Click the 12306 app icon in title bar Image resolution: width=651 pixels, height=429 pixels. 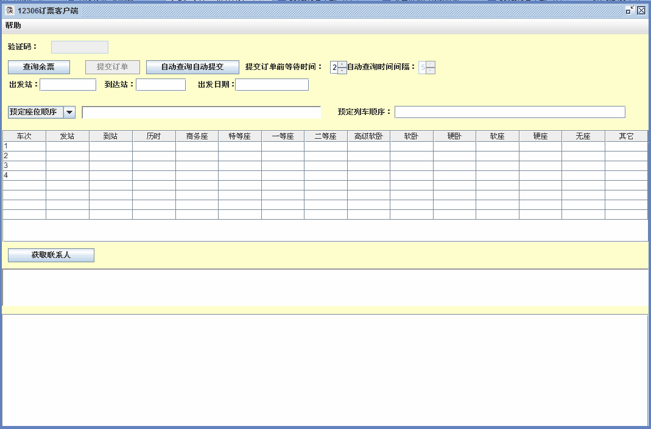click(10, 10)
